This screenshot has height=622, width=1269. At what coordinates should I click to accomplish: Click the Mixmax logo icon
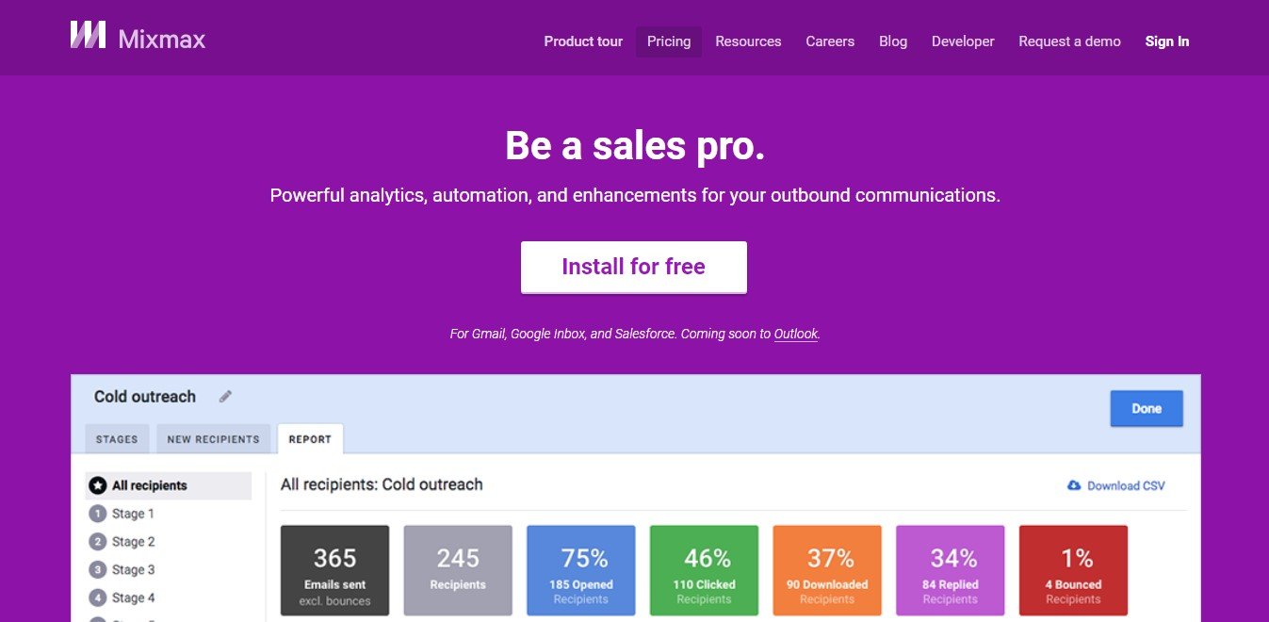pyautogui.click(x=88, y=35)
